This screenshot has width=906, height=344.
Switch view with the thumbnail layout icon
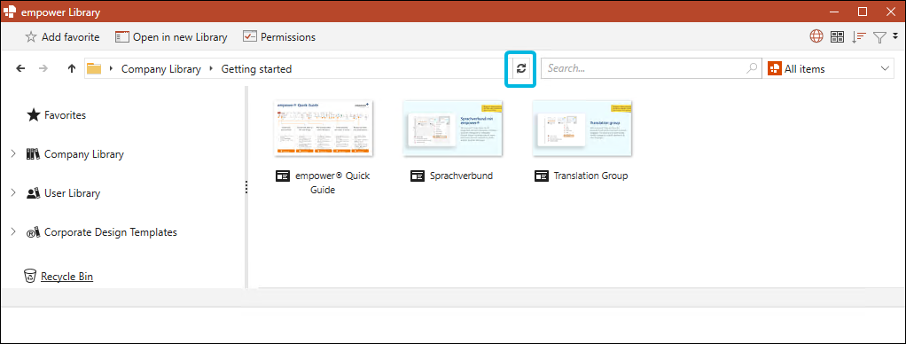837,37
